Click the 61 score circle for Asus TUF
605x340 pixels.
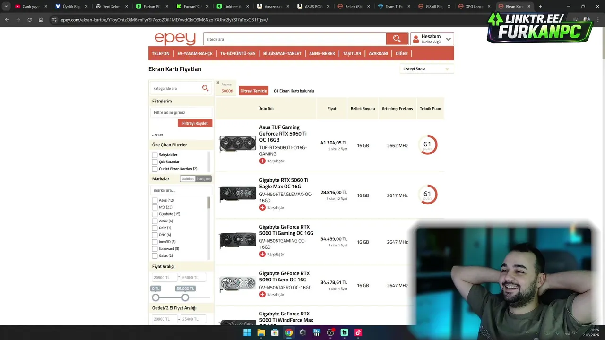point(427,145)
